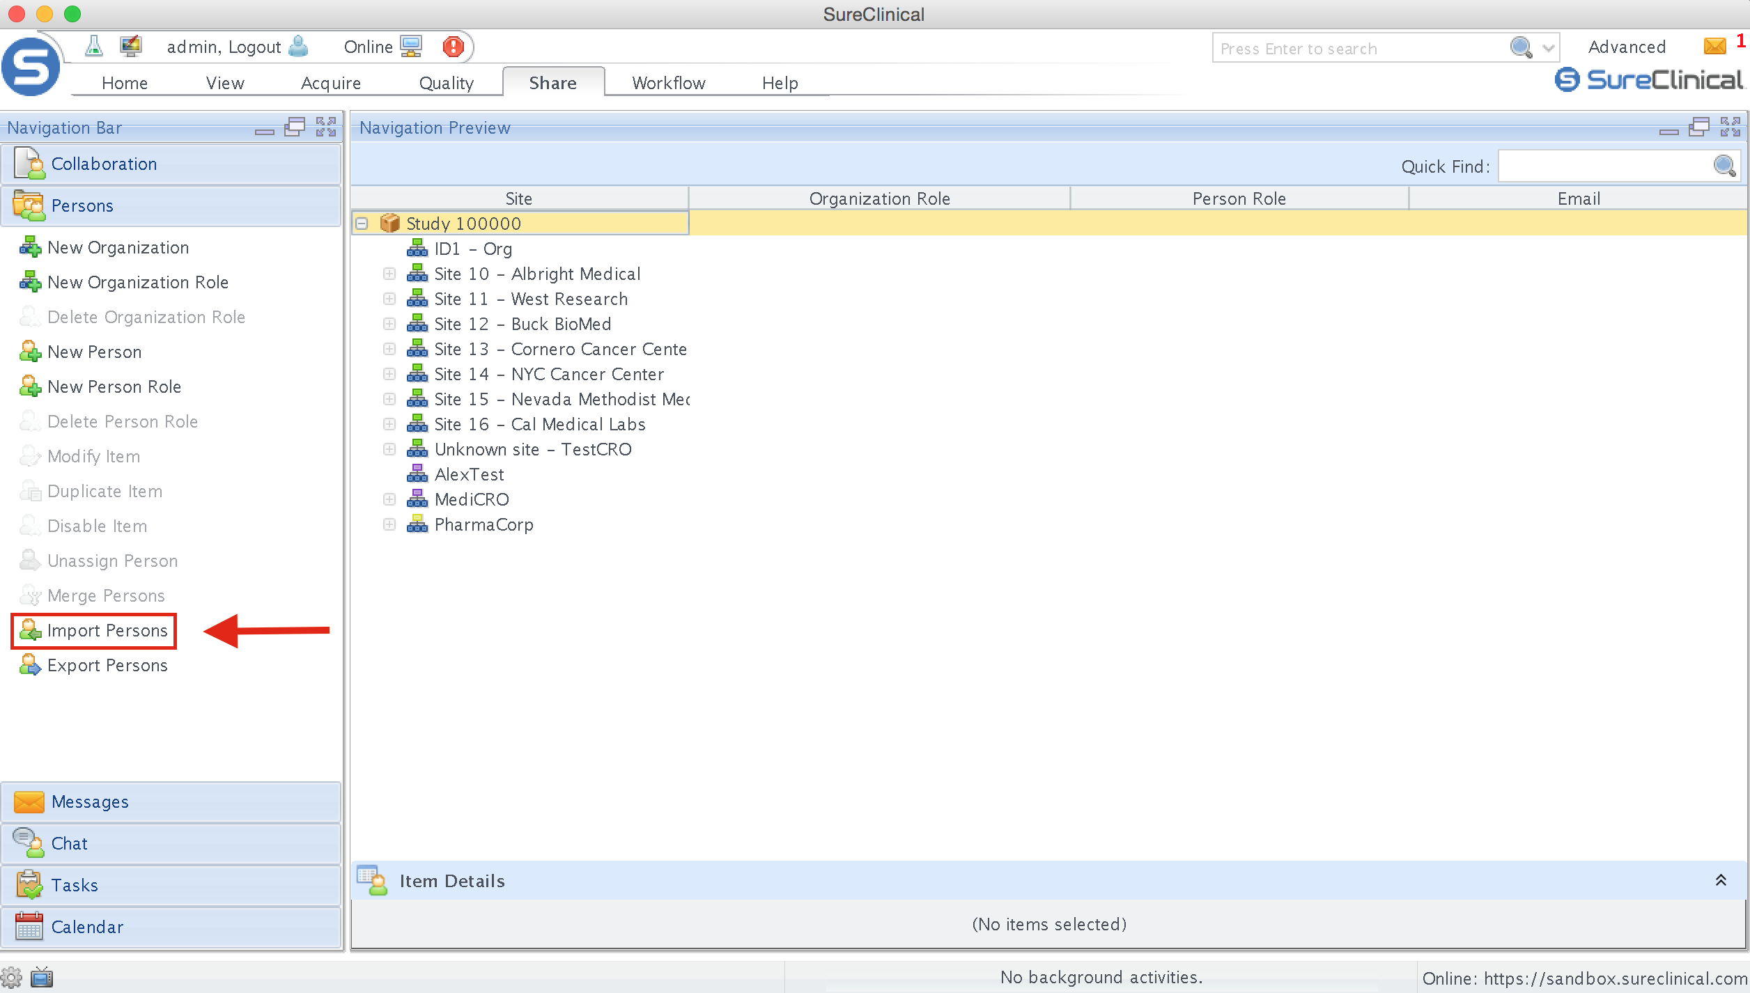This screenshot has width=1750, height=993.
Task: Click the global search magnifier icon
Action: pos(1521,47)
